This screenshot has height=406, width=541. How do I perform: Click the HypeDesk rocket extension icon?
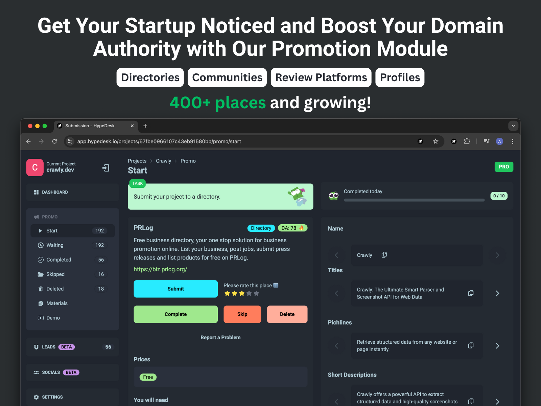454,141
